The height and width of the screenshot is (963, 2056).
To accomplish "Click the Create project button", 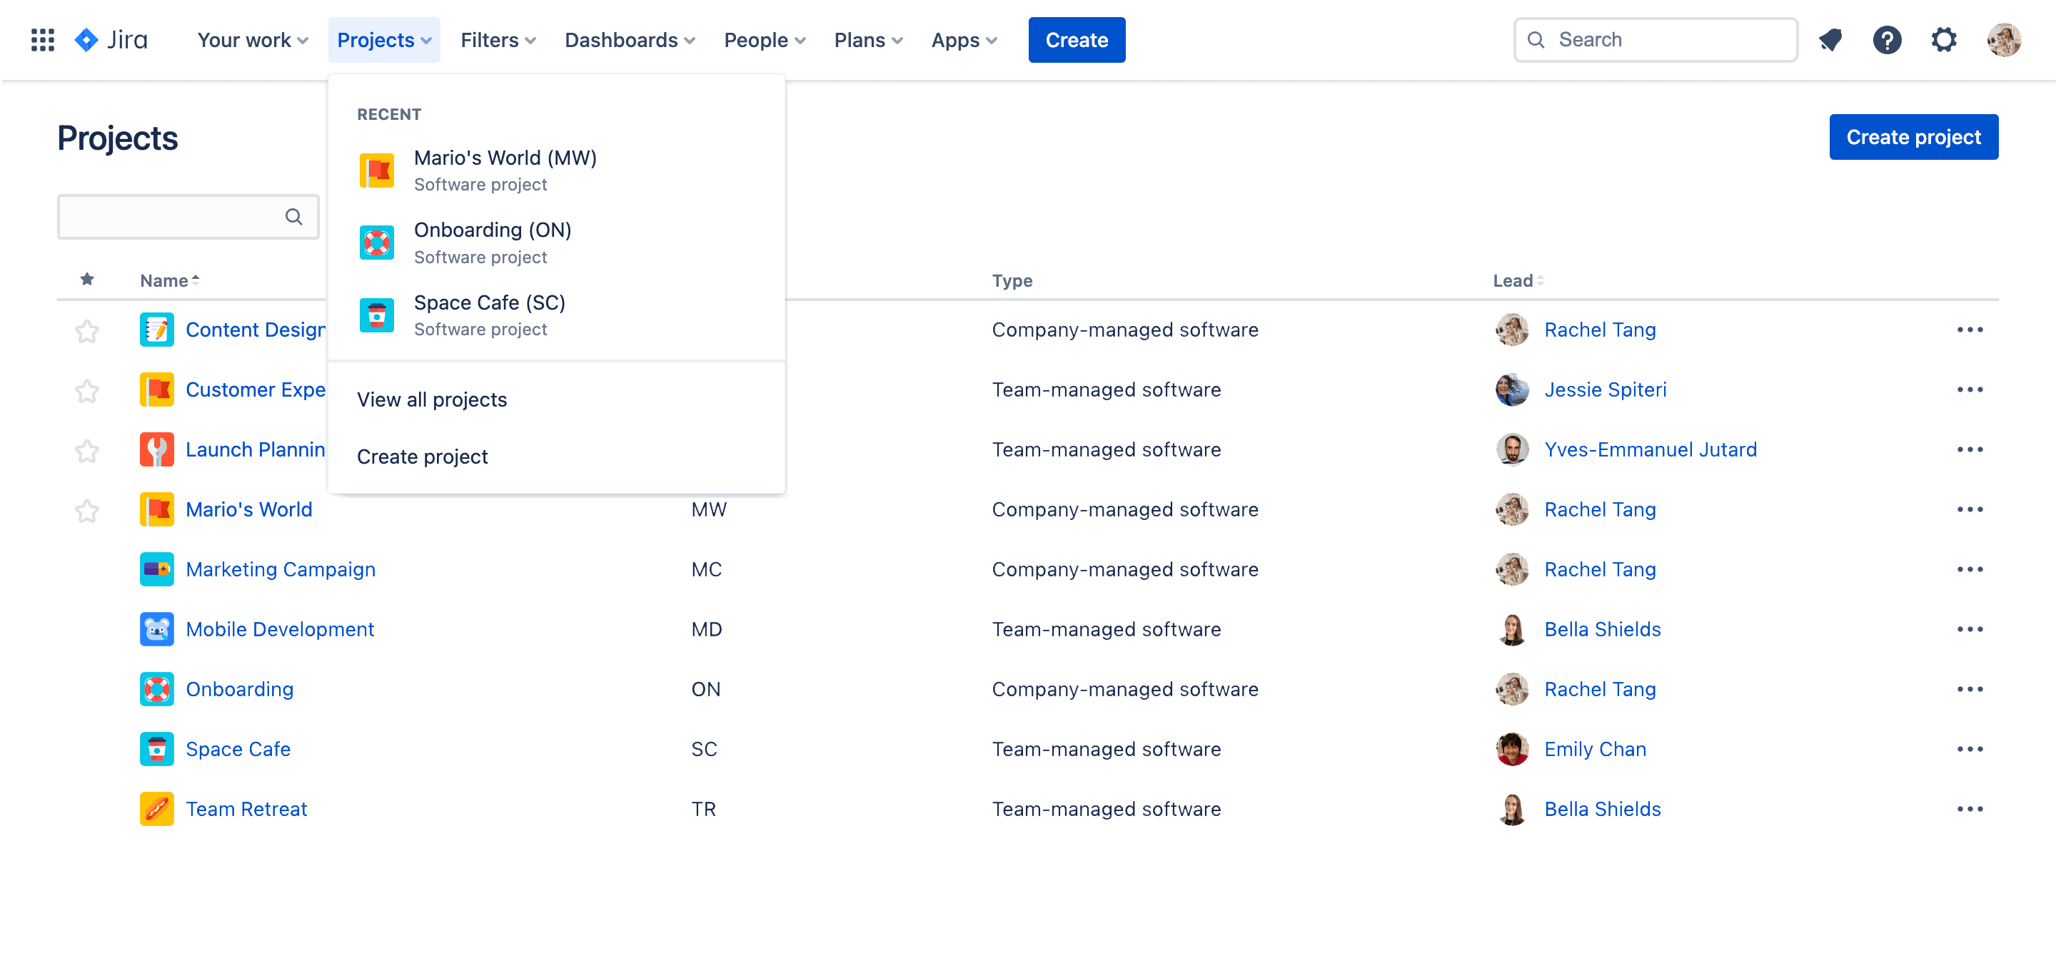I will click(1913, 136).
